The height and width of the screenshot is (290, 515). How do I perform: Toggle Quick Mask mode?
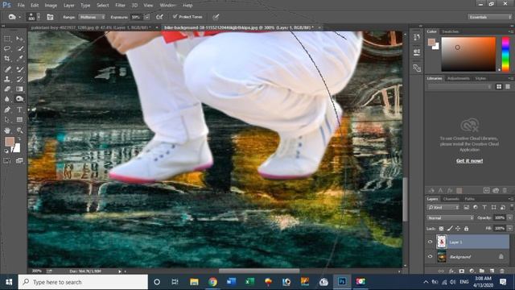pyautogui.click(x=7, y=161)
